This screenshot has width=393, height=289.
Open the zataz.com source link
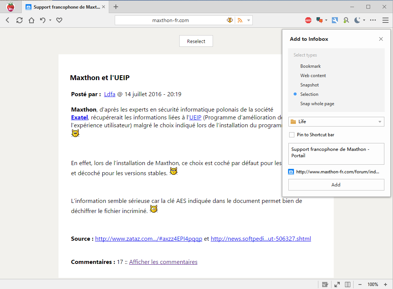(x=148, y=239)
